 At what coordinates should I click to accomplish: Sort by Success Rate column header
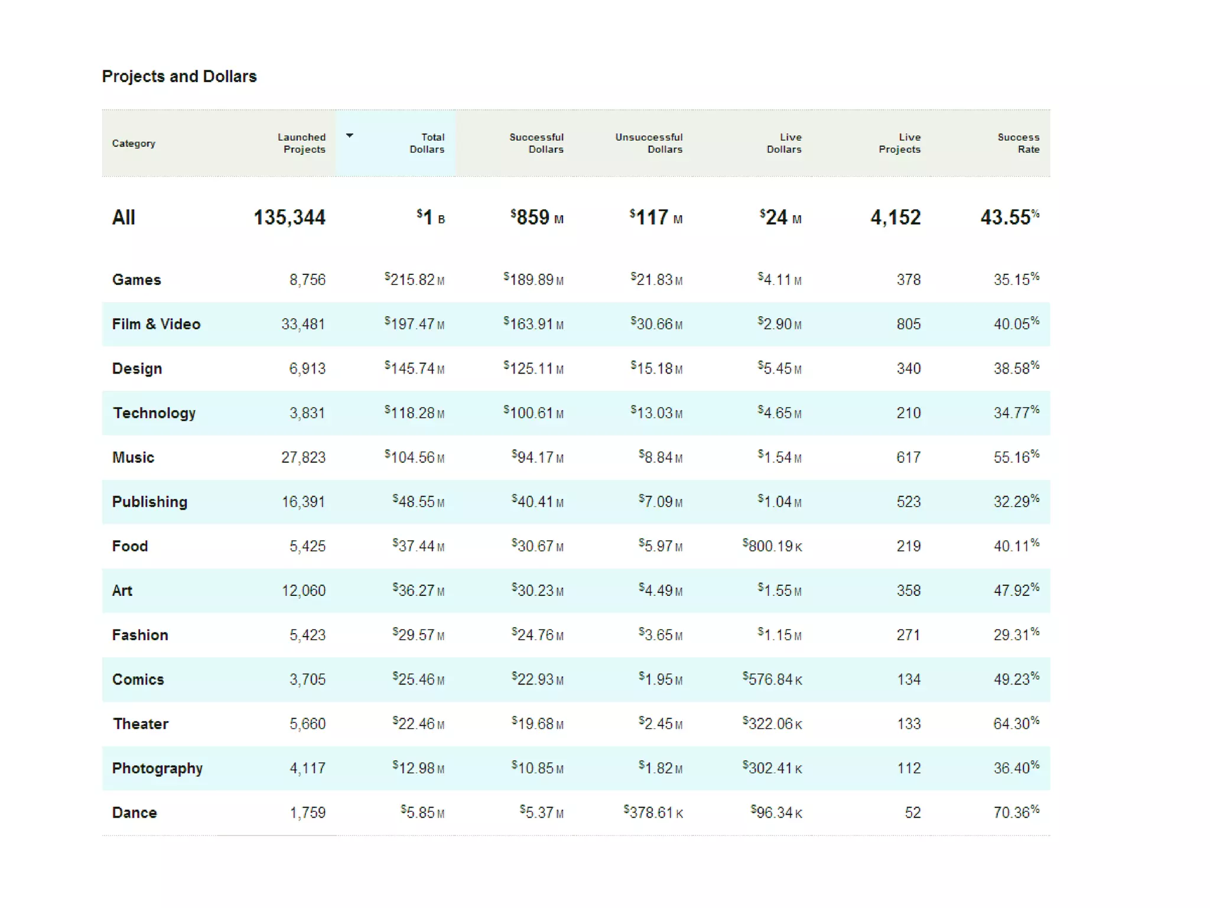pos(1018,143)
